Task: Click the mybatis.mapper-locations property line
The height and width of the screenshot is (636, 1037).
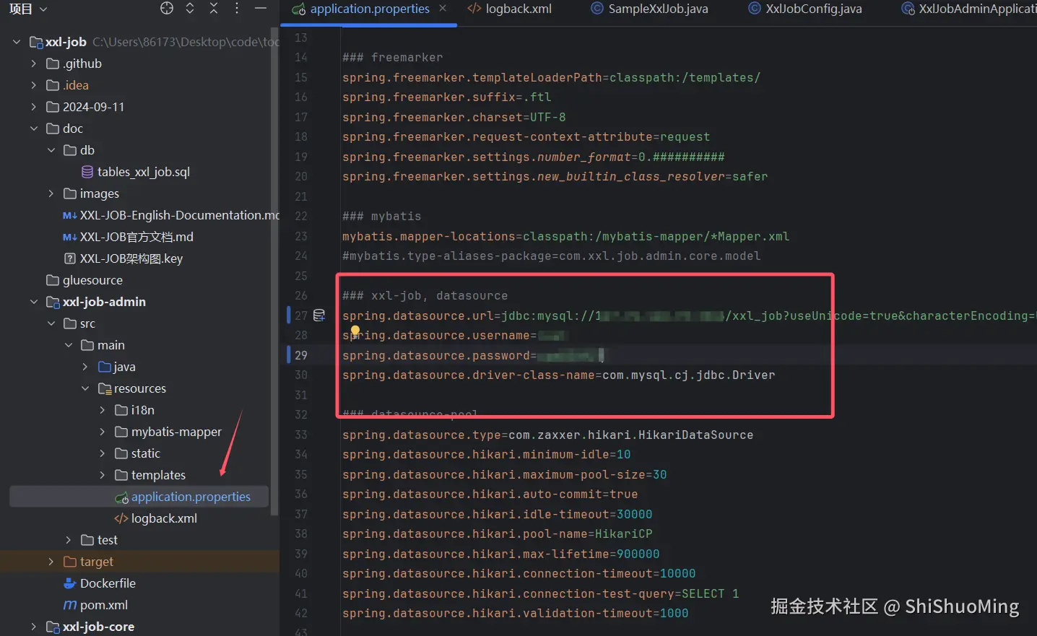Action: 566,236
